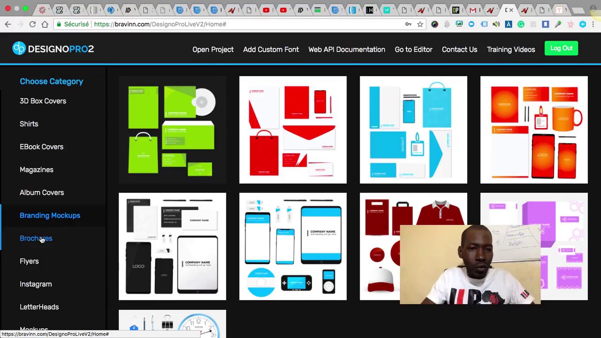This screenshot has height=338, width=601.
Task: Click the blue hexagon eye extension icon
Action: 583,24
